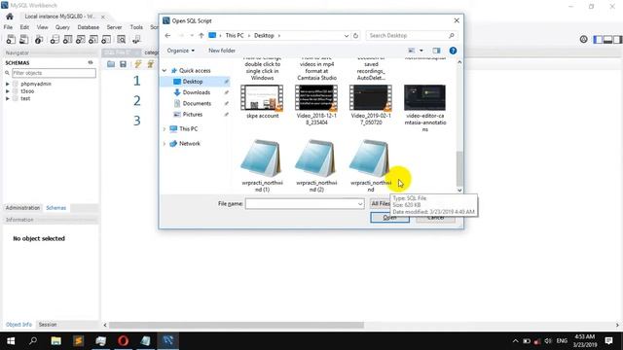Image resolution: width=623 pixels, height=350 pixels.
Task: Click the execute query lightning icon
Action: 138,64
